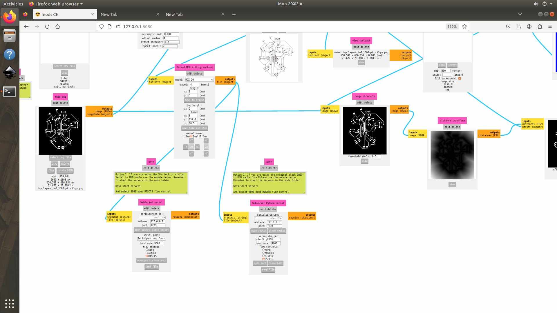Screen dimensions: 557x313
Task: Click the threshold (0-1) input field
Action: (x=376, y=156)
